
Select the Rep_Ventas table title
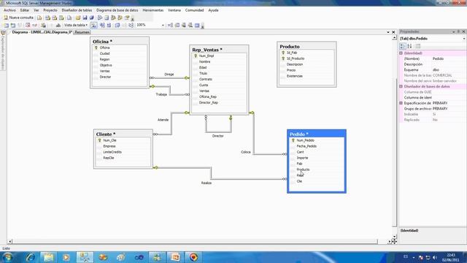[207, 50]
